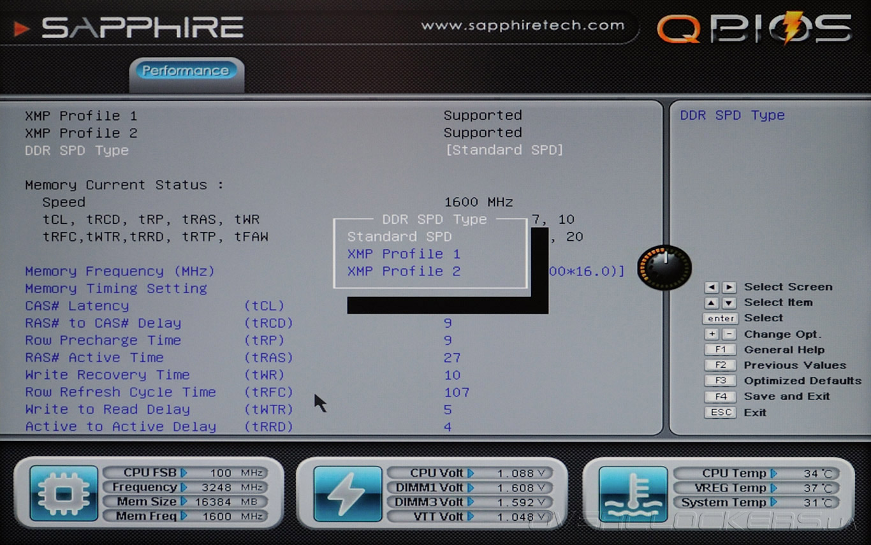Click the minus key icon

[729, 335]
